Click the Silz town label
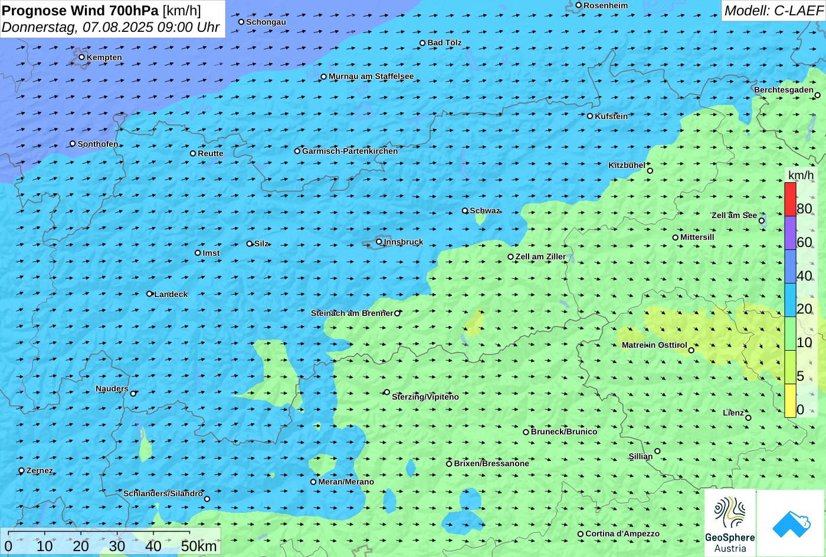Screen dimensions: 826x557 point(261,243)
